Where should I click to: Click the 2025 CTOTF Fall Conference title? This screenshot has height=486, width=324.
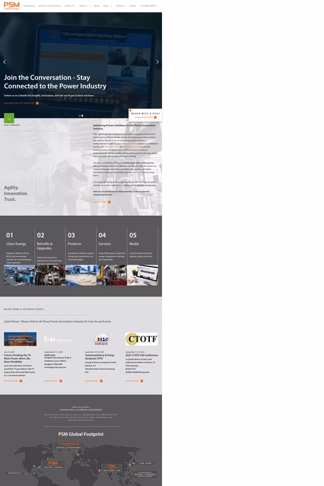tap(142, 355)
